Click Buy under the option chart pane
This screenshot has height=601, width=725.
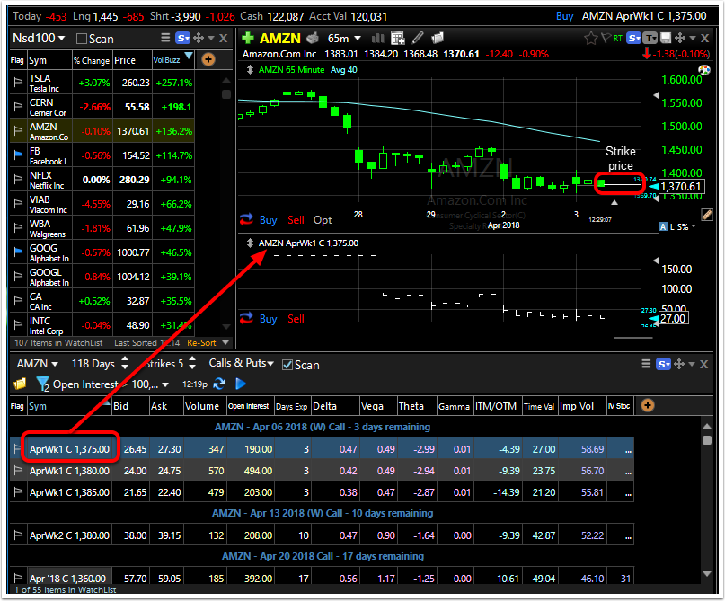click(x=269, y=319)
